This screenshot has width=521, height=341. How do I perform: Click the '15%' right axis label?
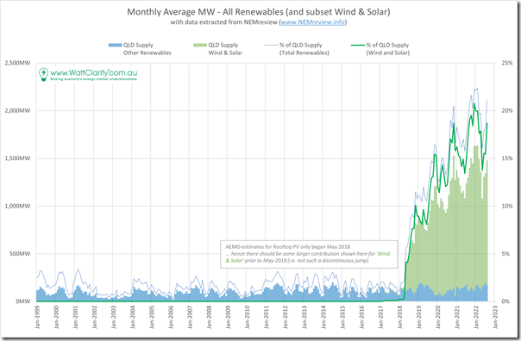coord(507,158)
